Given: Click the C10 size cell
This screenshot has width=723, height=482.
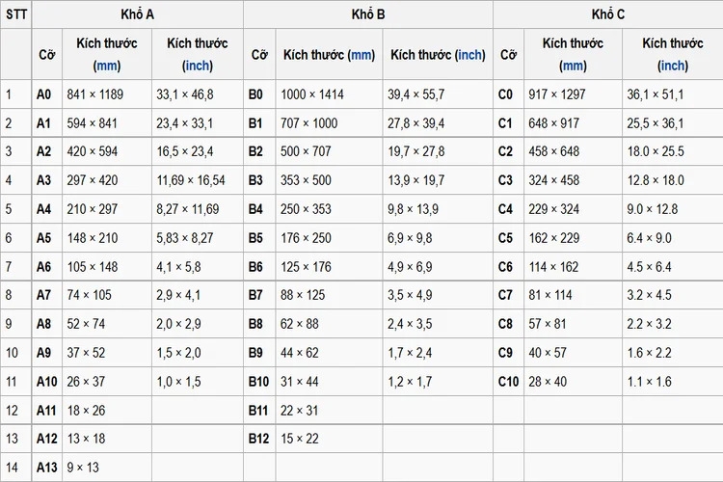Looking at the screenshot, I should pyautogui.click(x=508, y=382).
